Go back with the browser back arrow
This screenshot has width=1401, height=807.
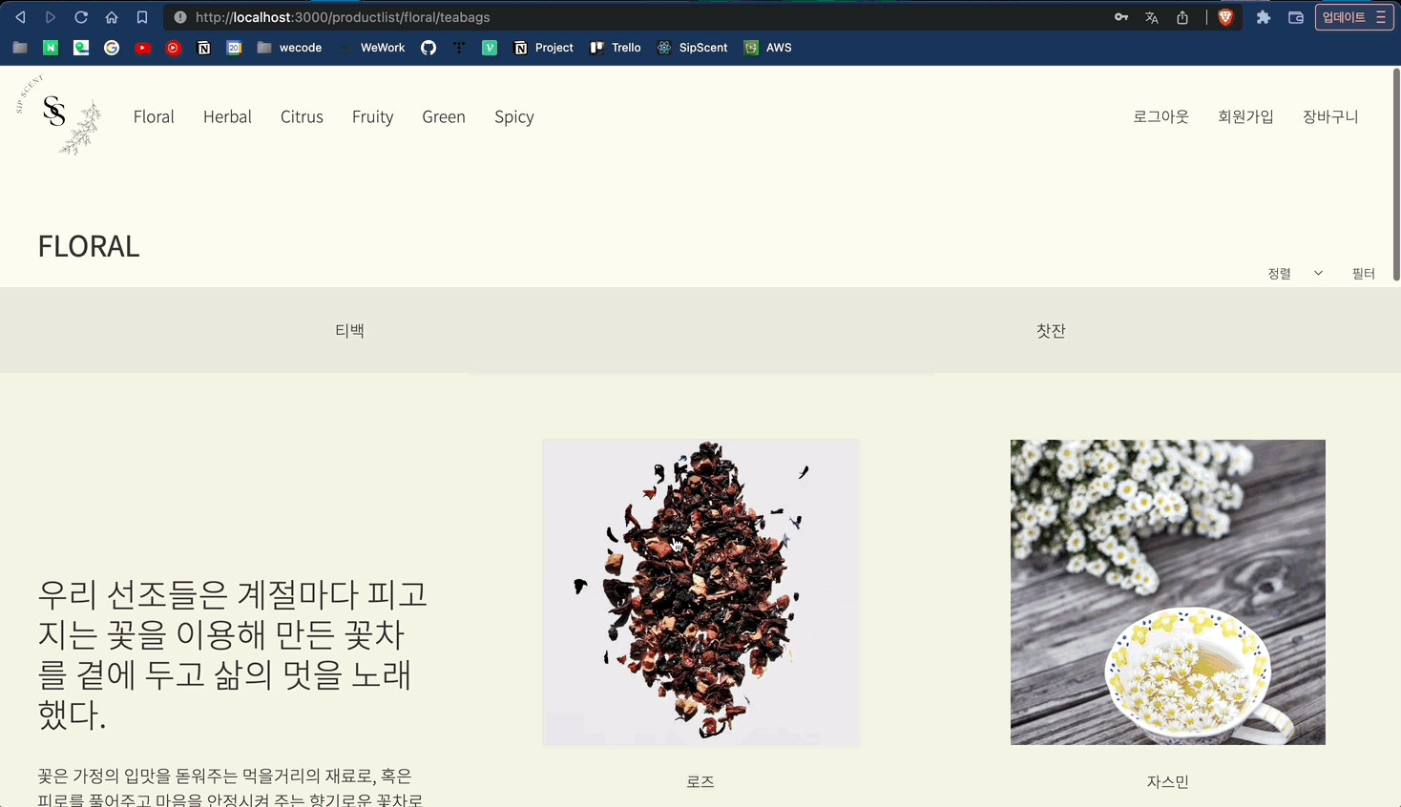tap(20, 17)
